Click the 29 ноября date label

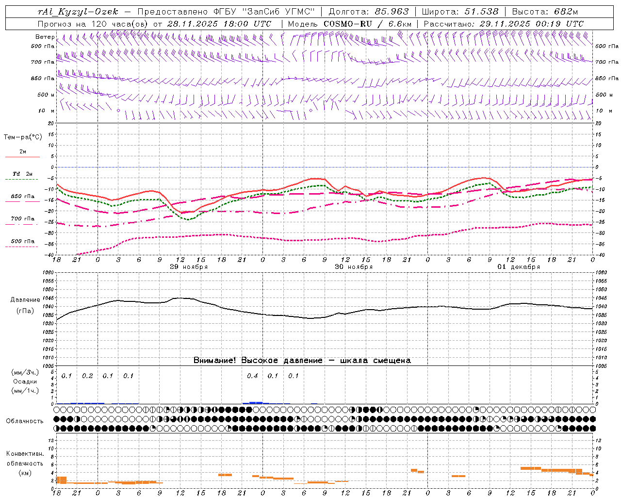tap(189, 267)
